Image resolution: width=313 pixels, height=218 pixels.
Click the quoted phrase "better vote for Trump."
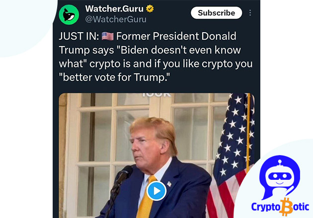(x=114, y=77)
